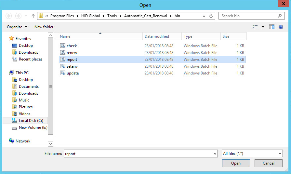Select Local Disk (C:) in navigation tree
Screen dimensions: 291x174
coord(31,121)
